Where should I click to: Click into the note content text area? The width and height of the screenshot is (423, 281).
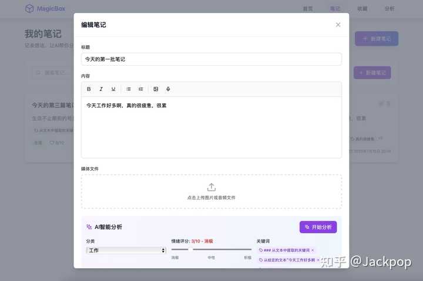(x=211, y=127)
